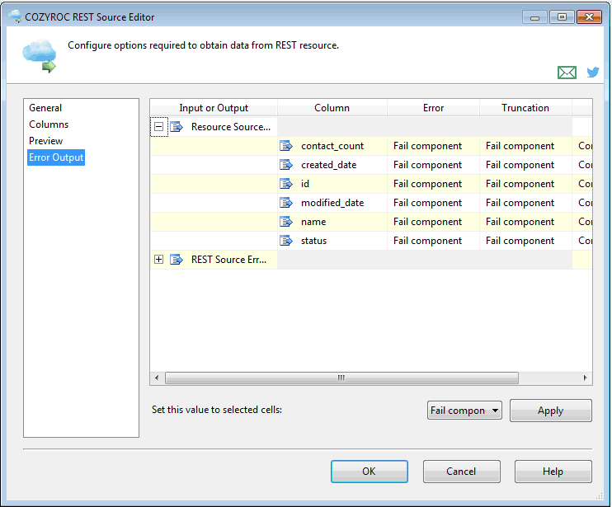Click the Error column header
Image resolution: width=612 pixels, height=507 pixels.
click(x=433, y=108)
